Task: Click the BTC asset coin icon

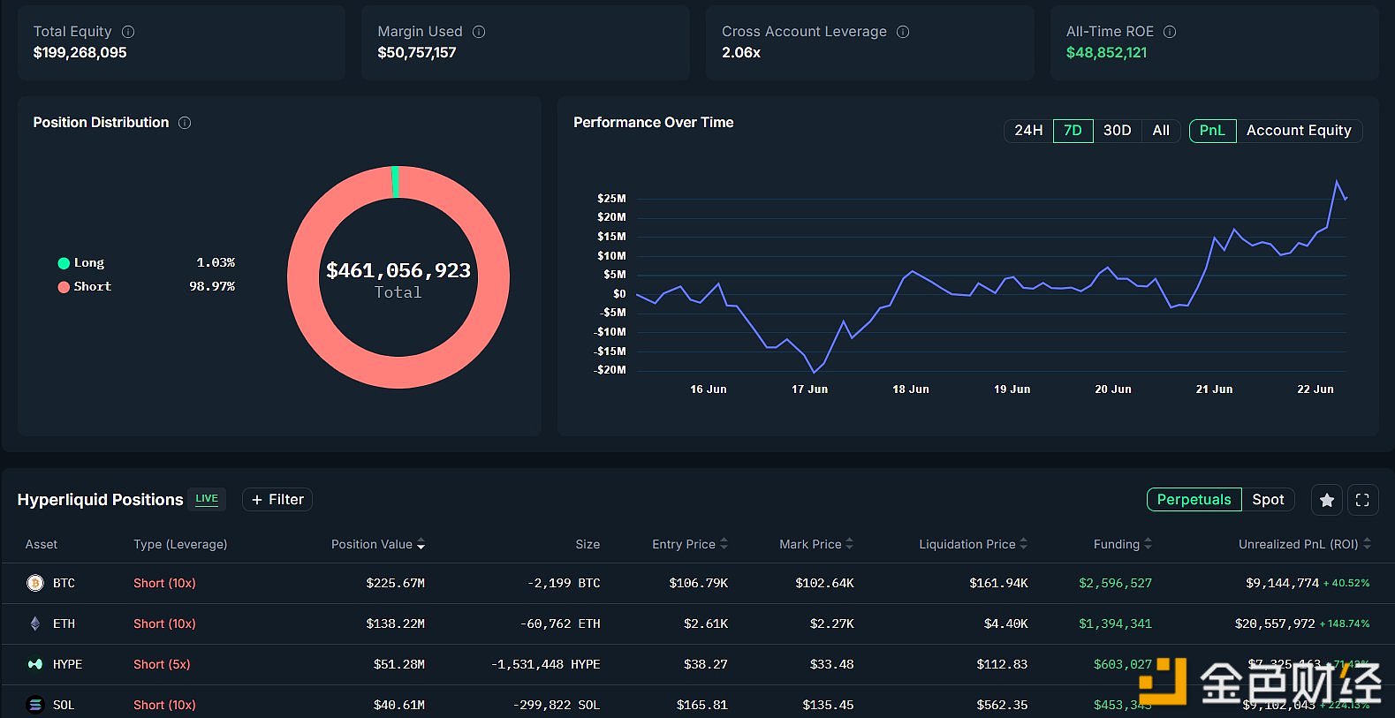Action: click(x=35, y=583)
